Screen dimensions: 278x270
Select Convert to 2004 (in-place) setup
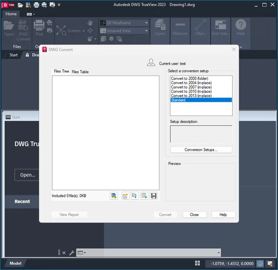pyautogui.click(x=201, y=83)
